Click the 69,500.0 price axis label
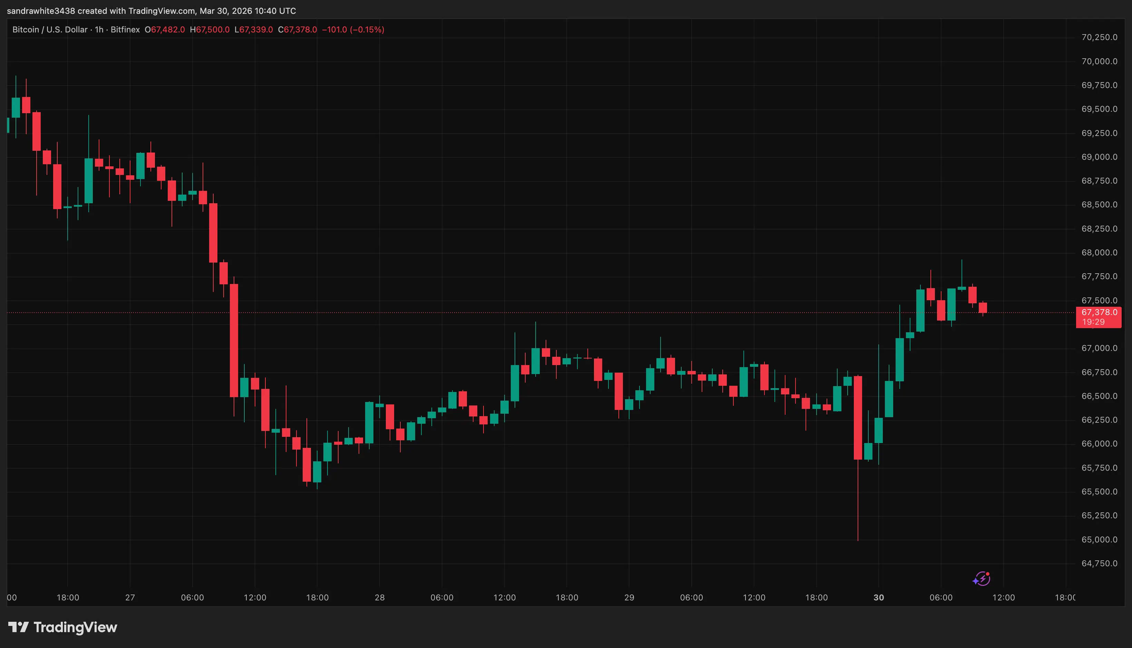 tap(1099, 109)
